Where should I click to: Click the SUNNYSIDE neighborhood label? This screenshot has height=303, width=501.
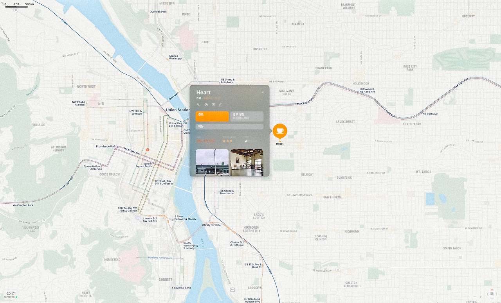click(344, 177)
